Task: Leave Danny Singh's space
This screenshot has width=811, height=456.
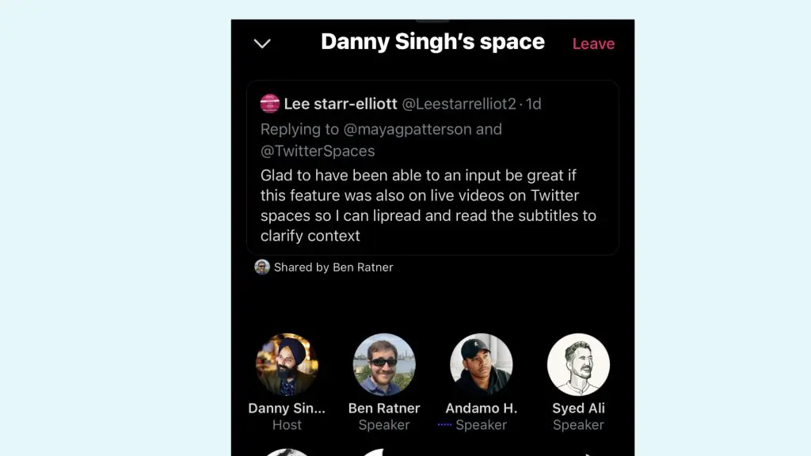Action: click(593, 44)
